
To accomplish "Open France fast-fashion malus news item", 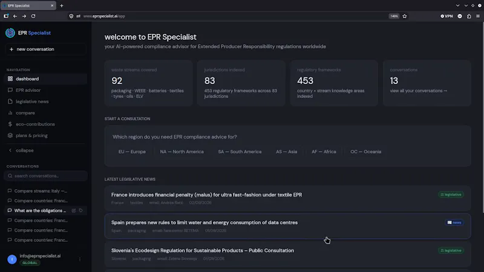I will 288,198.
